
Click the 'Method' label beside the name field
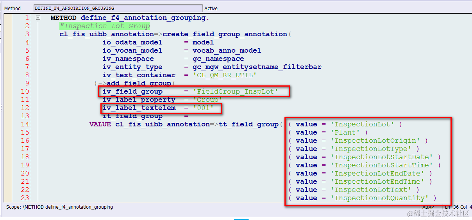(13, 8)
